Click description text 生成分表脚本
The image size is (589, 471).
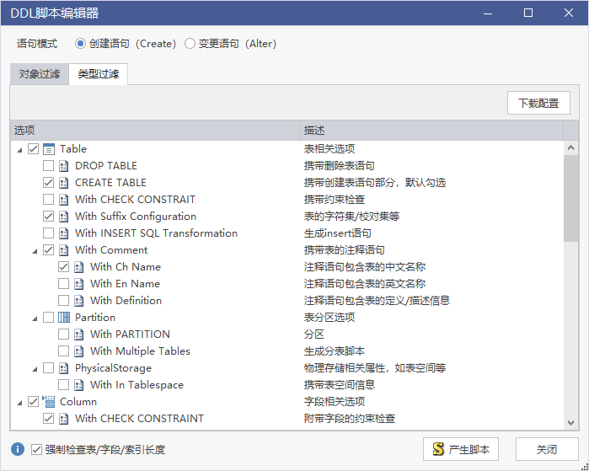point(335,351)
